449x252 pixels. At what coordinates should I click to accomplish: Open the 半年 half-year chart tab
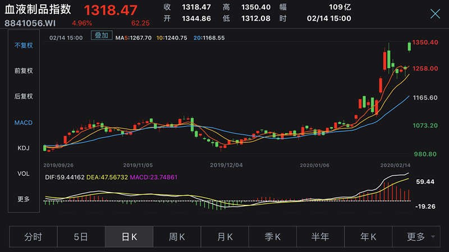pyautogui.click(x=320, y=237)
